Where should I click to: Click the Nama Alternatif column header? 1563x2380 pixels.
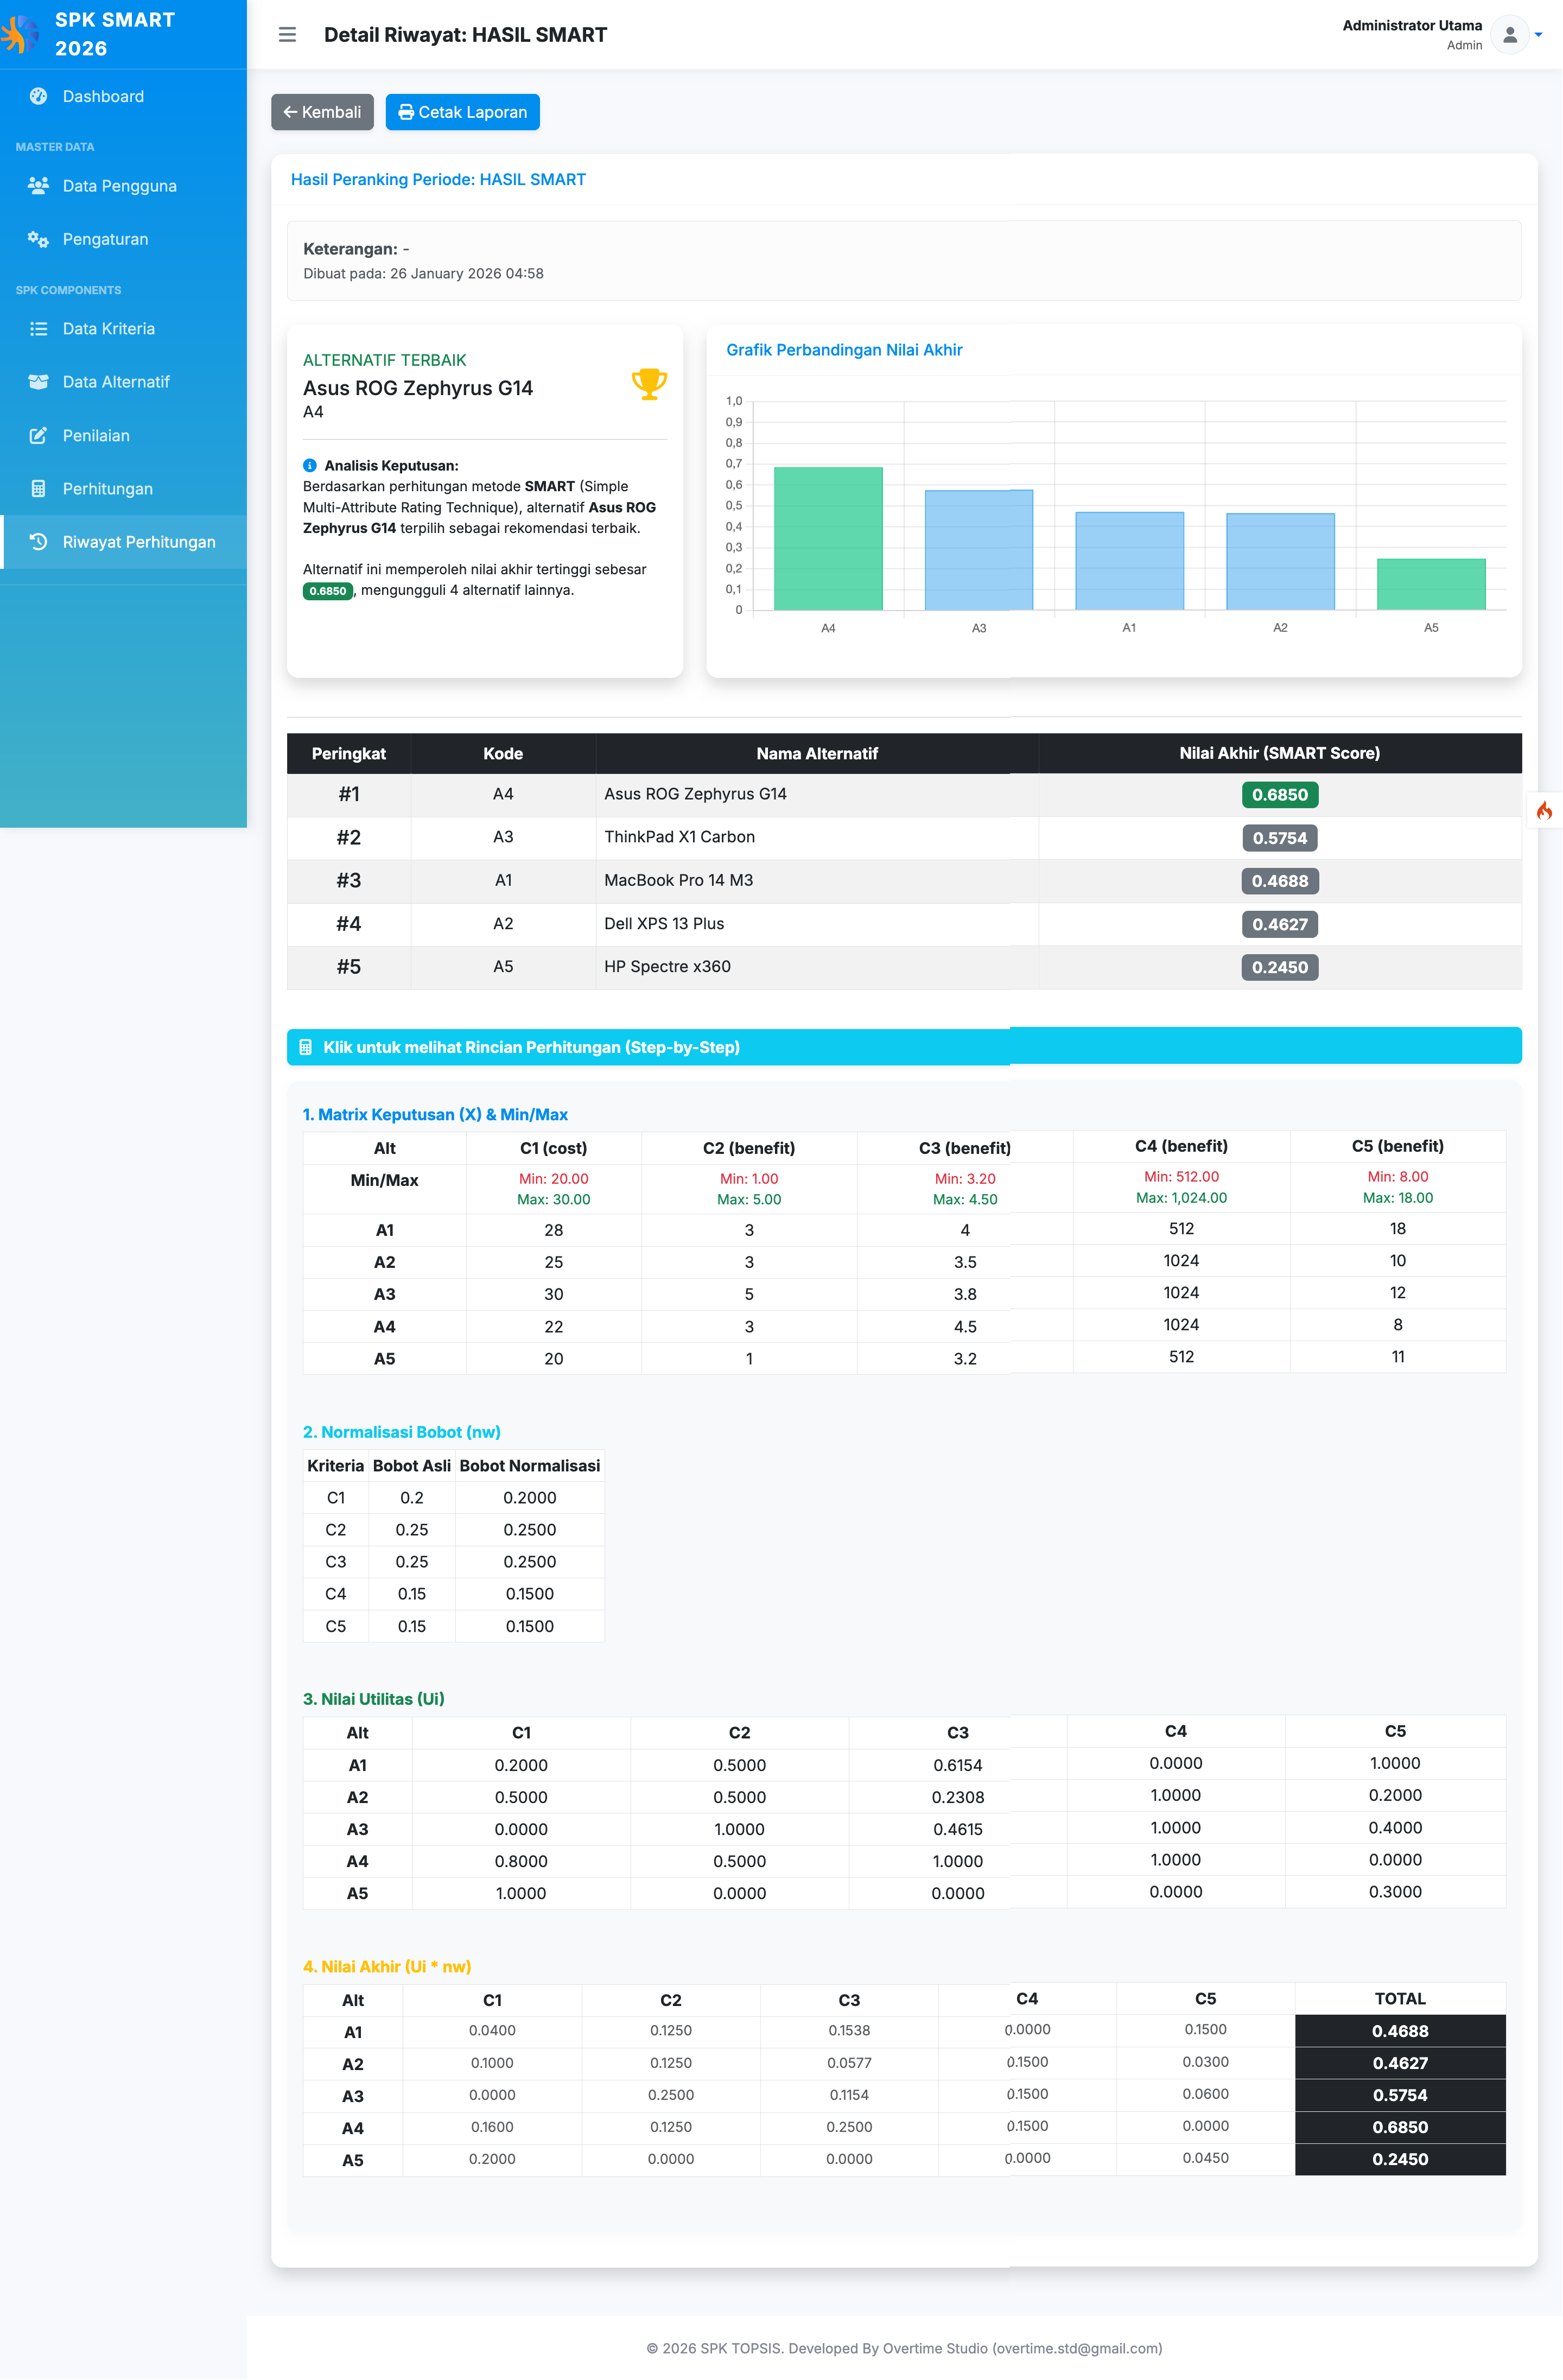[x=817, y=753]
